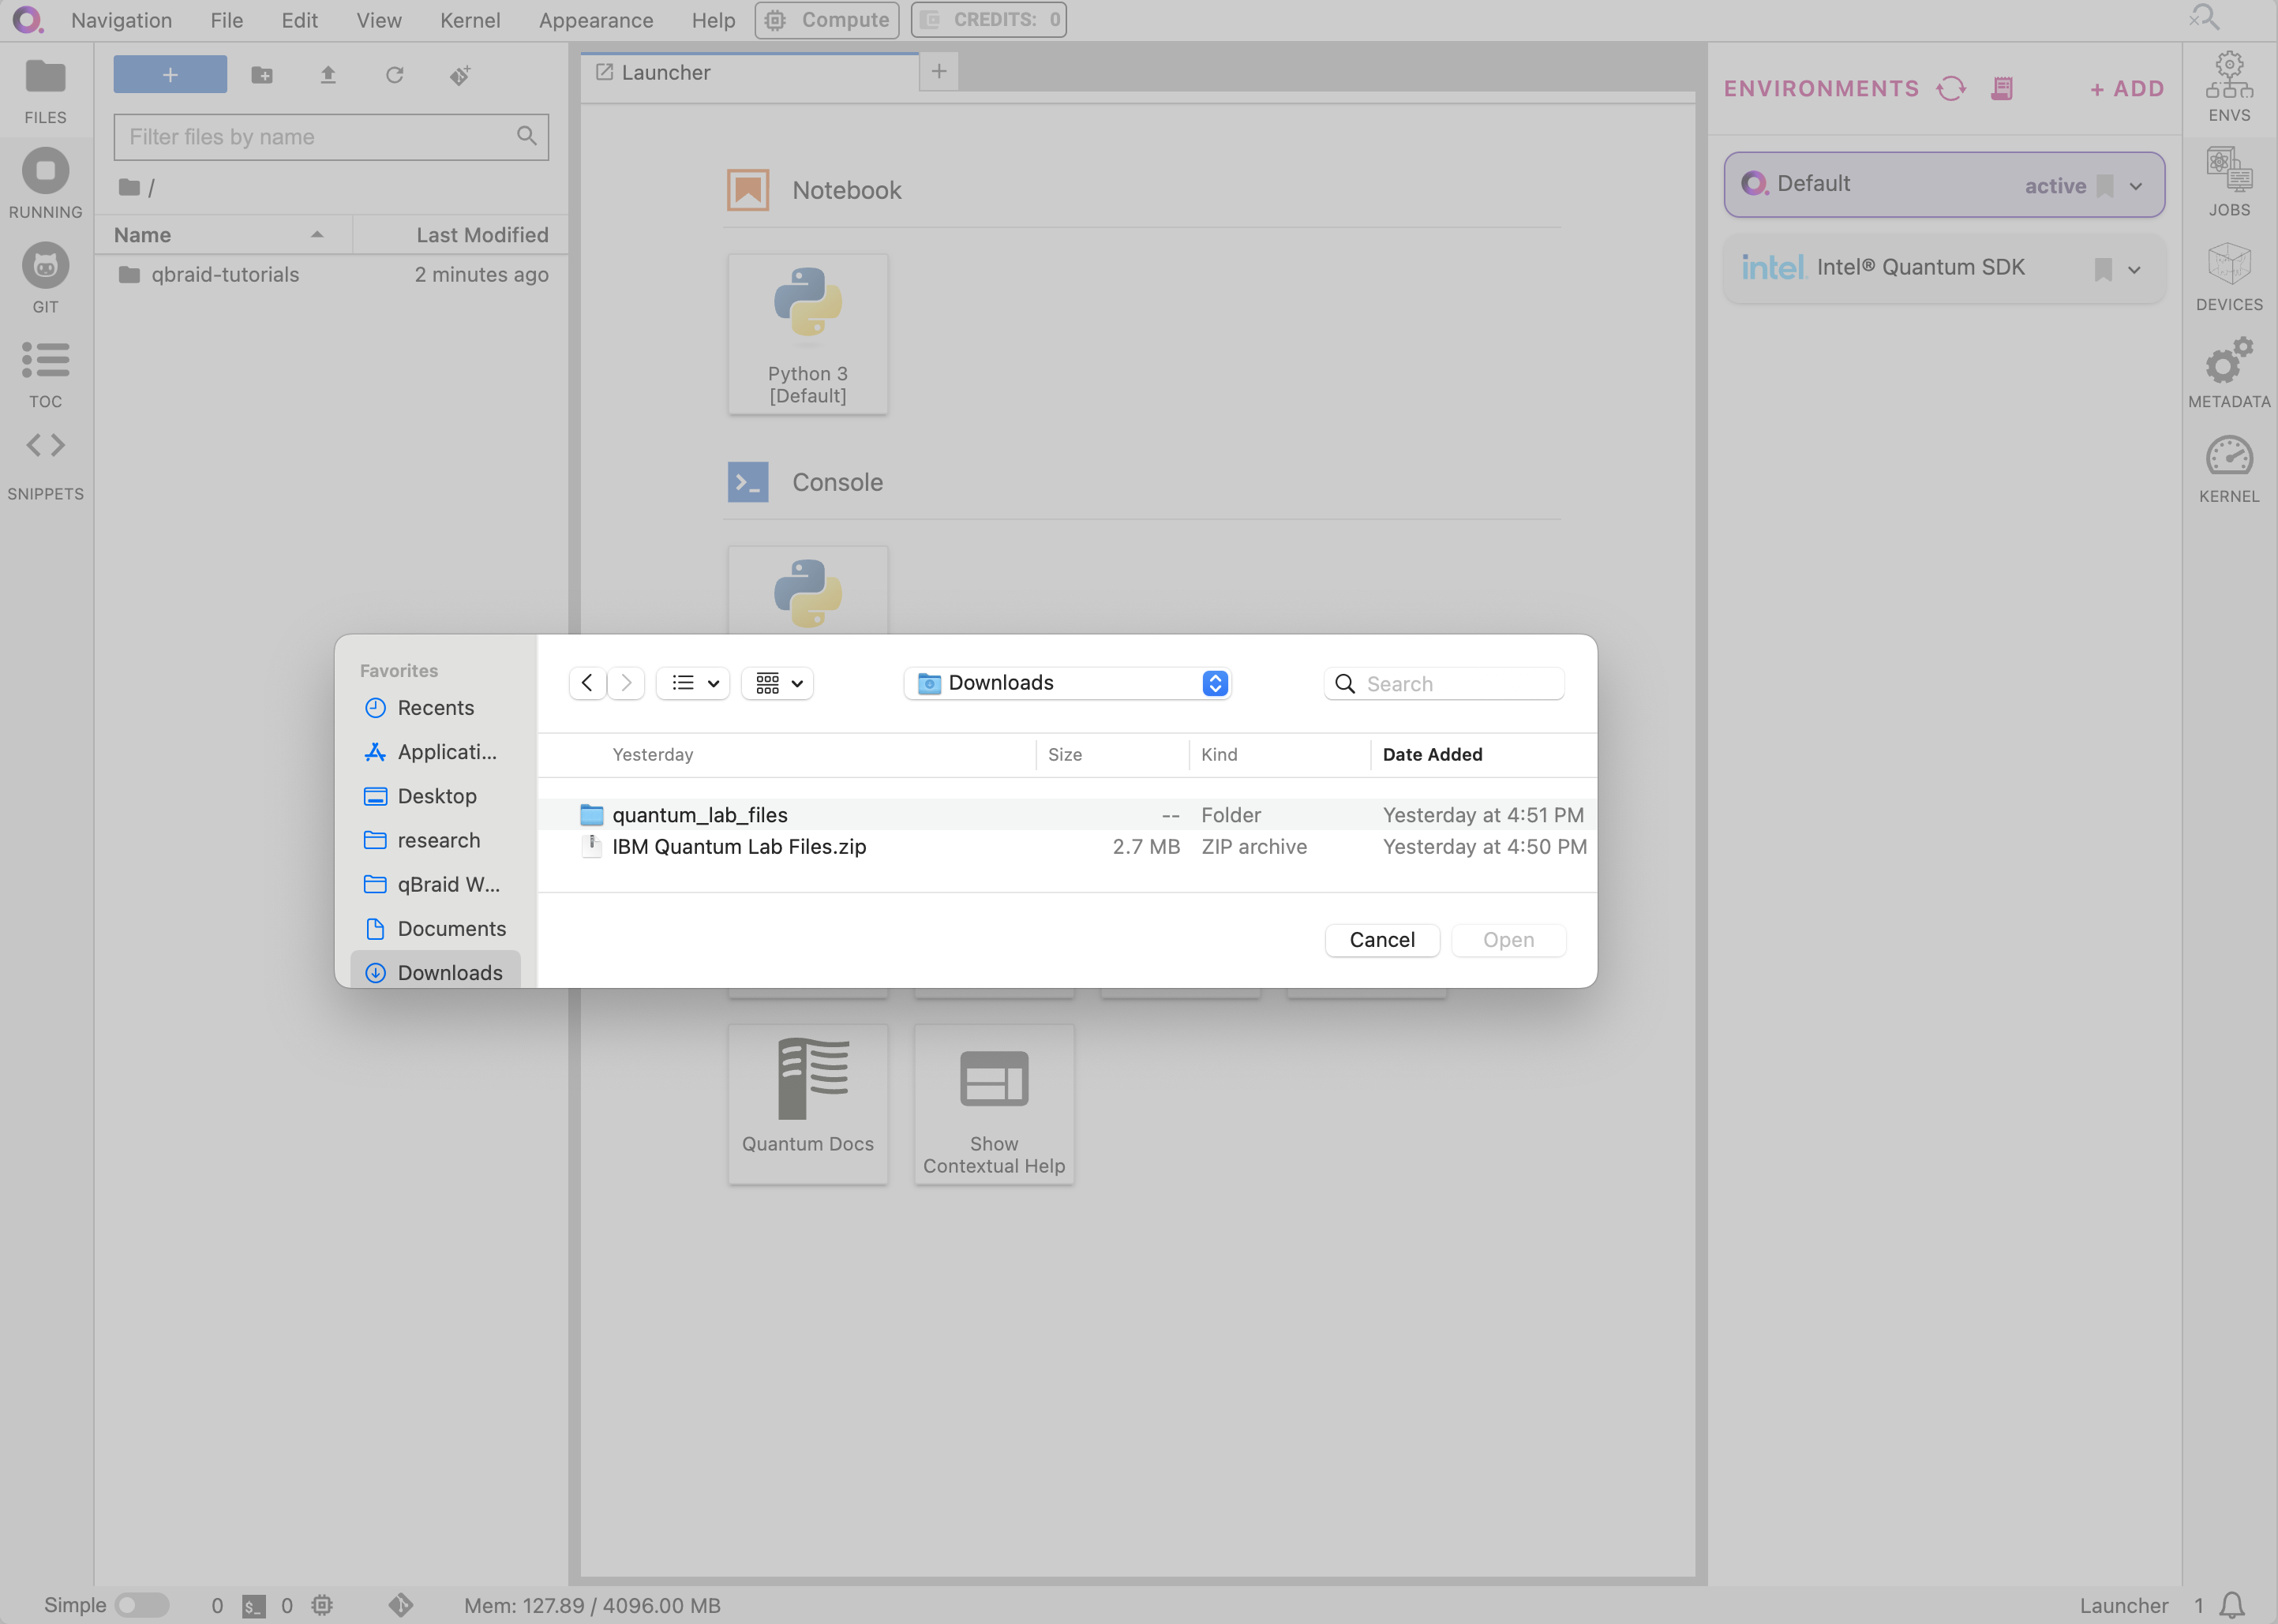Open the KERNEL right sidebar panel
The height and width of the screenshot is (1624, 2278).
pos(2229,469)
